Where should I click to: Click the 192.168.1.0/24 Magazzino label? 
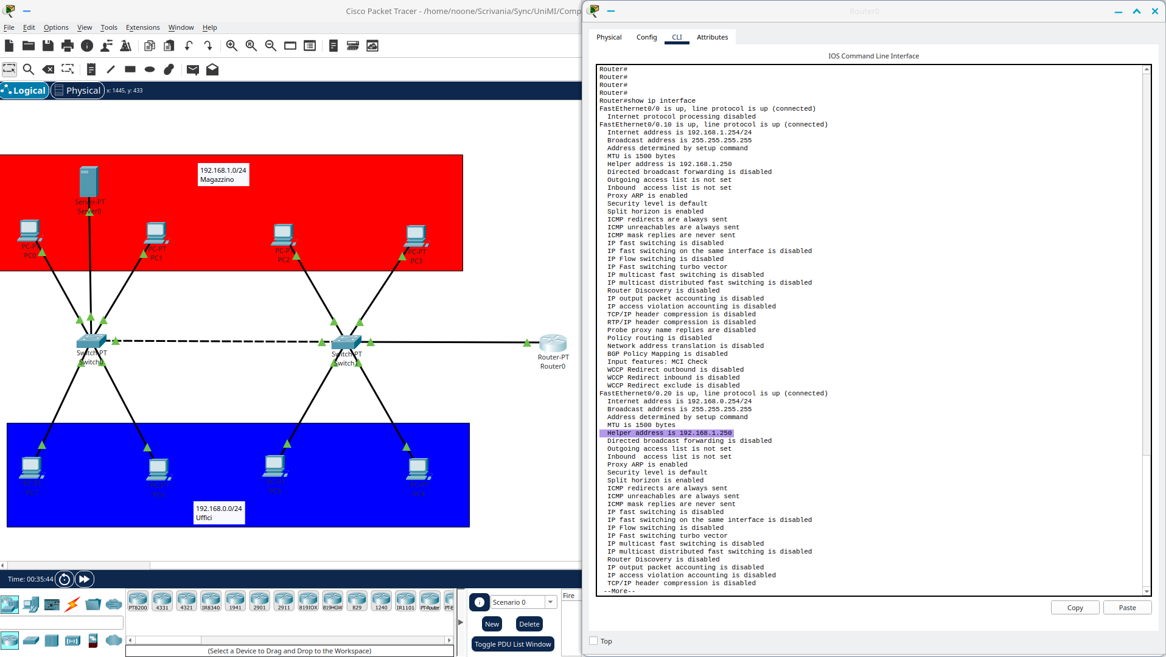(223, 175)
